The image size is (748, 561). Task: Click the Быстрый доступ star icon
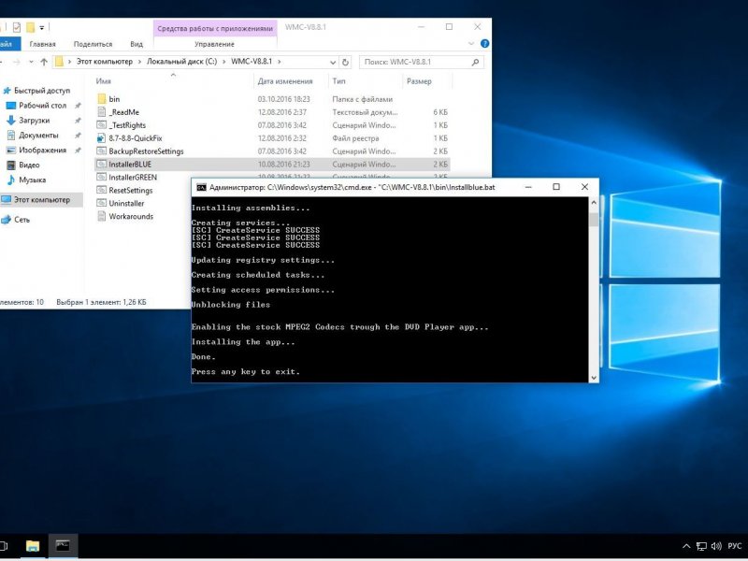tap(7, 91)
